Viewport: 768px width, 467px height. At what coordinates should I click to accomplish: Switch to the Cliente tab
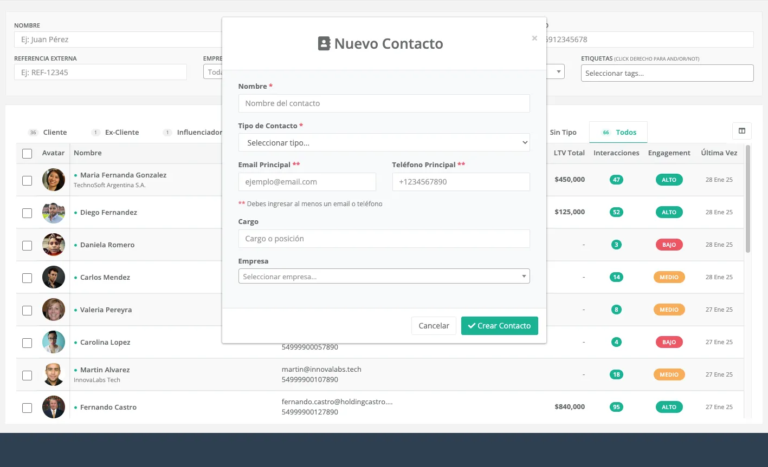tap(47, 132)
